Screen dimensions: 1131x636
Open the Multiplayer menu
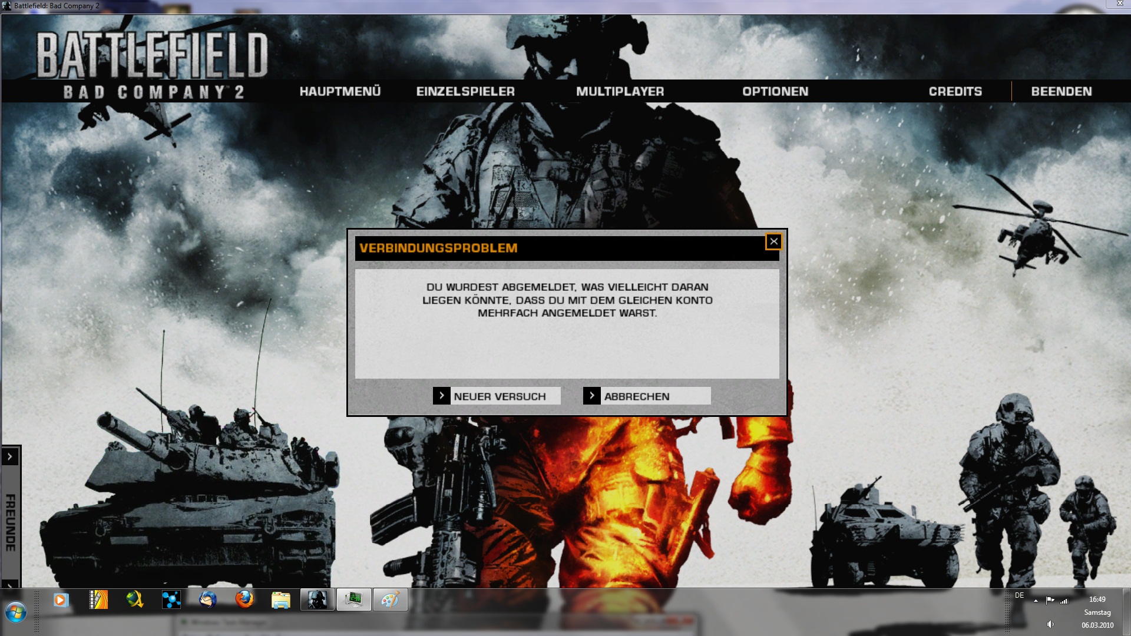tap(620, 91)
